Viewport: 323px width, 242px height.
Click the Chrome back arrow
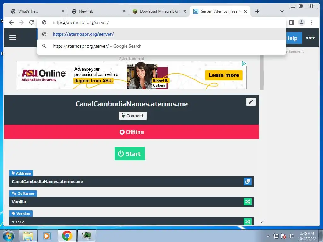point(11,22)
